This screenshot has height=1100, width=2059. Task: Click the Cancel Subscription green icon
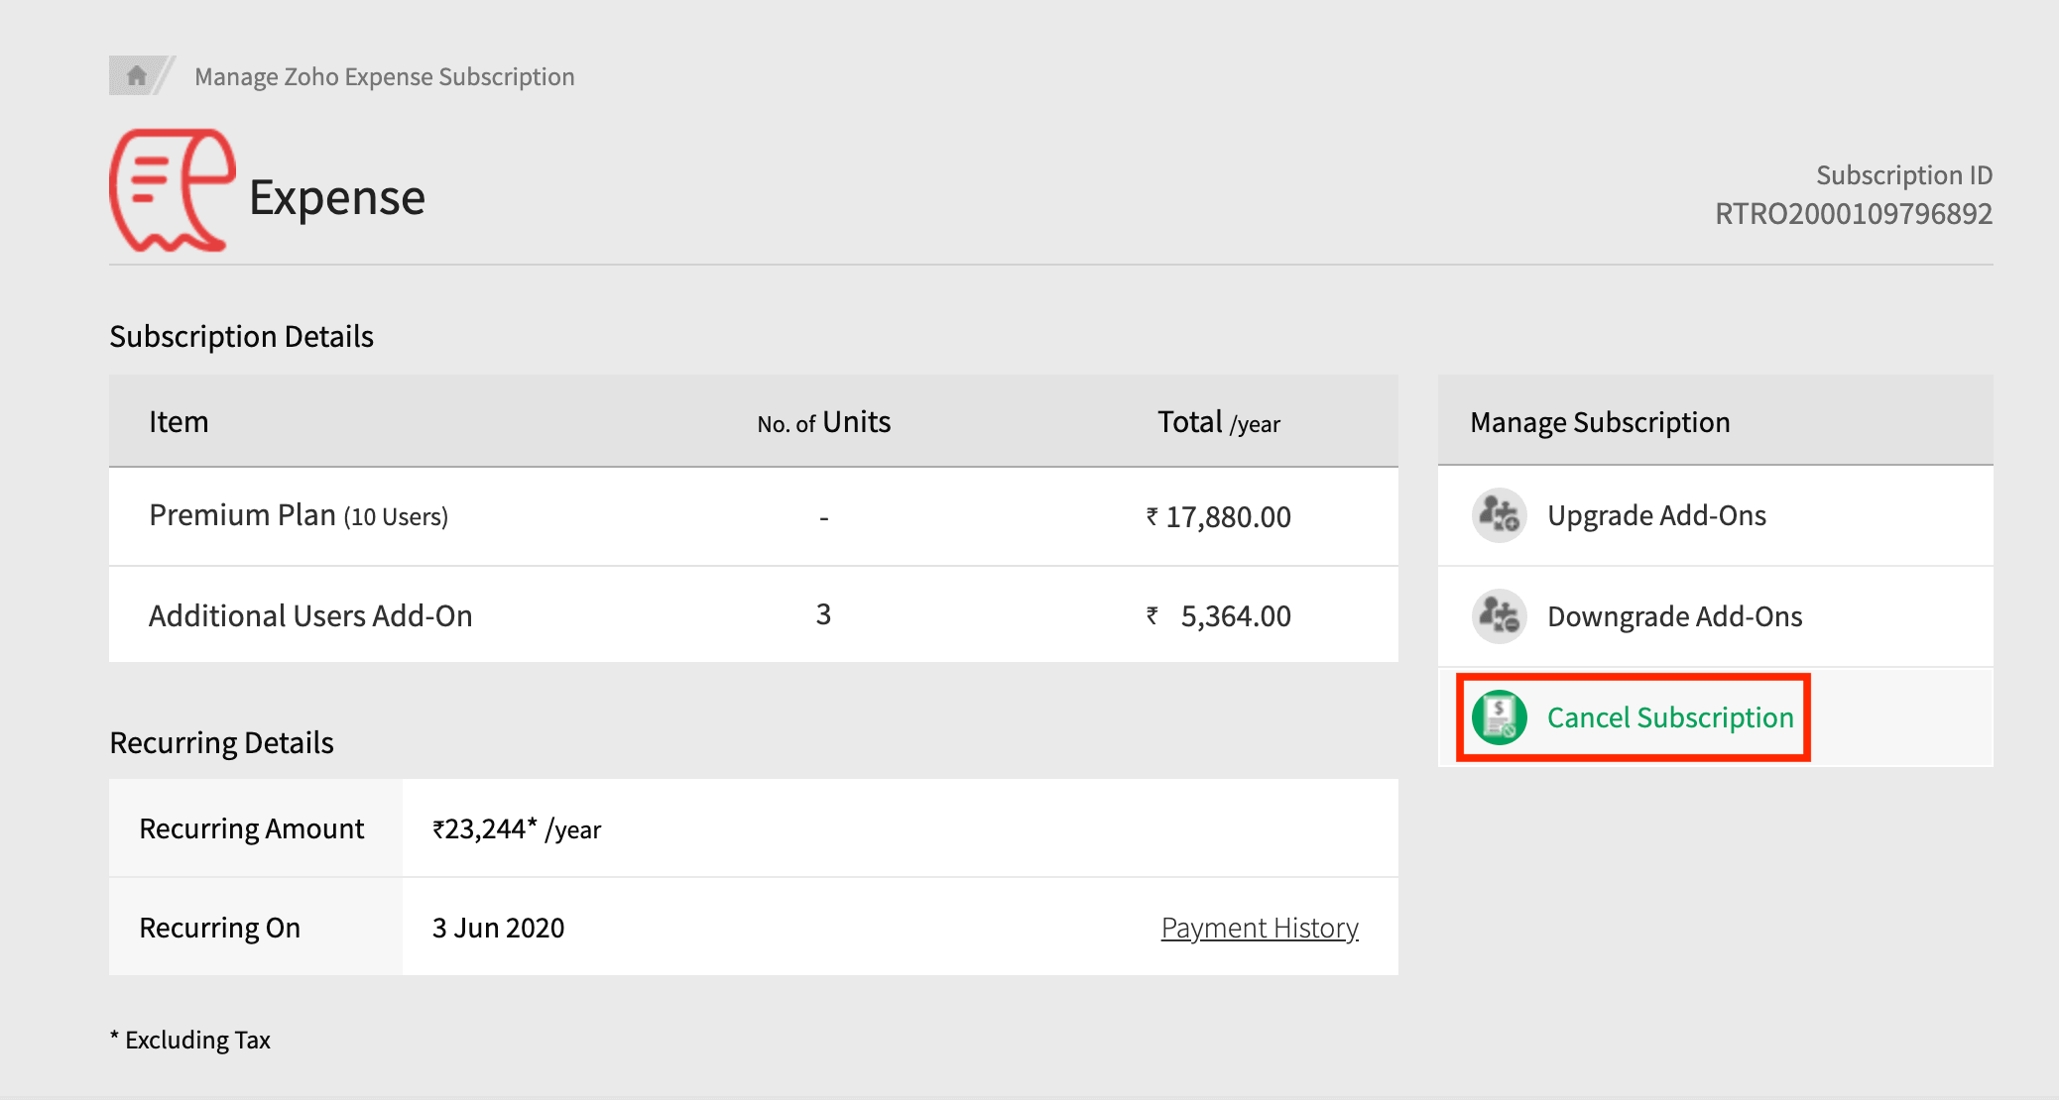click(x=1499, y=717)
